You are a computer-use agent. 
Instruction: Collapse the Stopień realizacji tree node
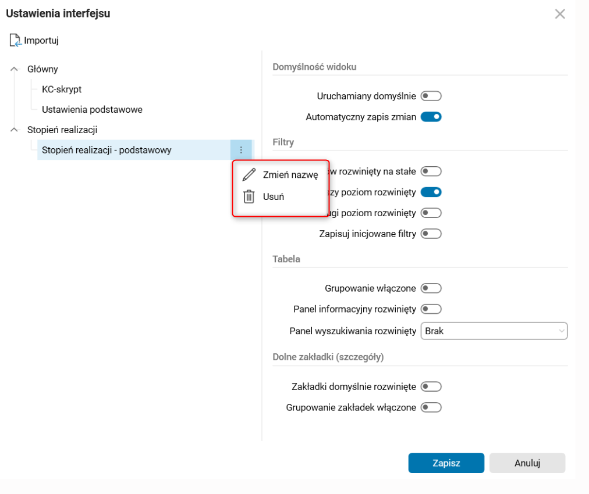pos(15,130)
